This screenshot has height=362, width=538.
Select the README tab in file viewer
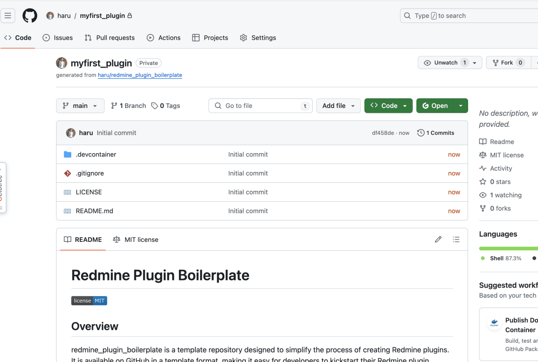point(83,240)
